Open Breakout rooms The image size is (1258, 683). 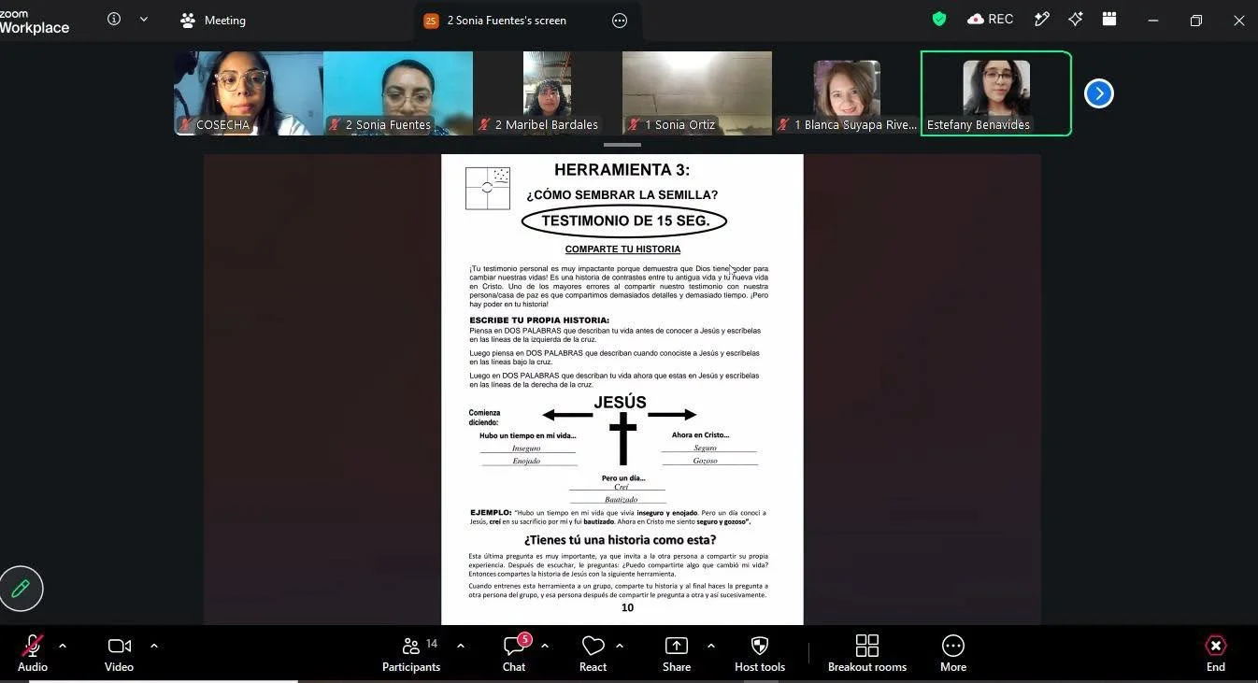(867, 654)
